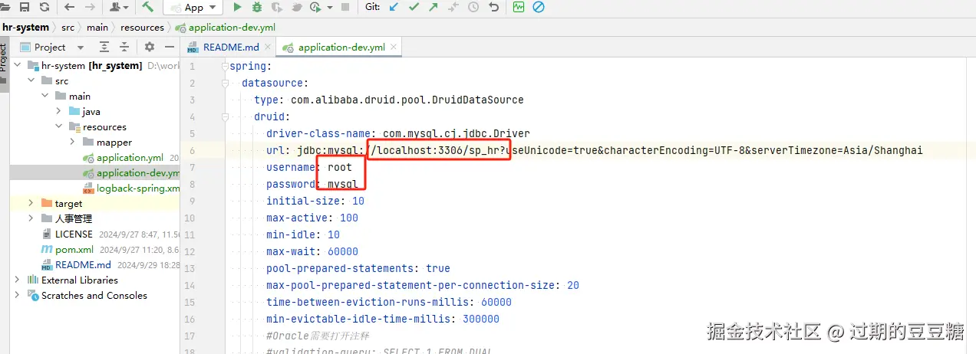The image size is (976, 354).
Task: Click the gray Stop square icon
Action: (345, 7)
